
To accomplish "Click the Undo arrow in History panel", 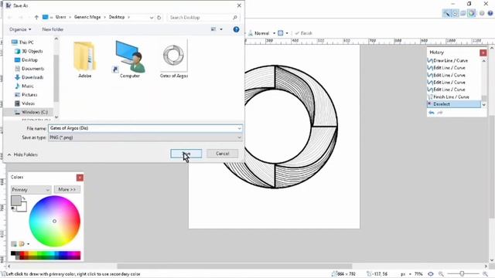I will coord(432,113).
